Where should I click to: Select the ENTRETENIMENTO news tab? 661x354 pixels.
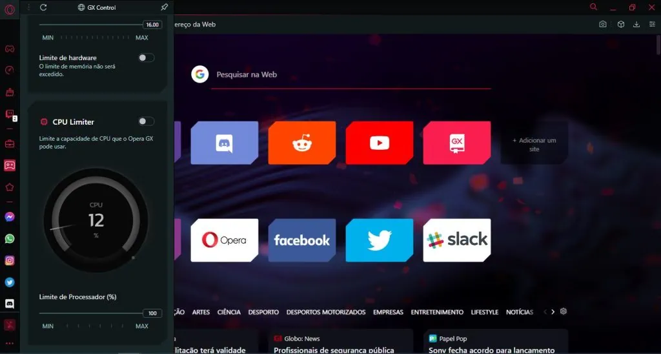[x=437, y=312]
